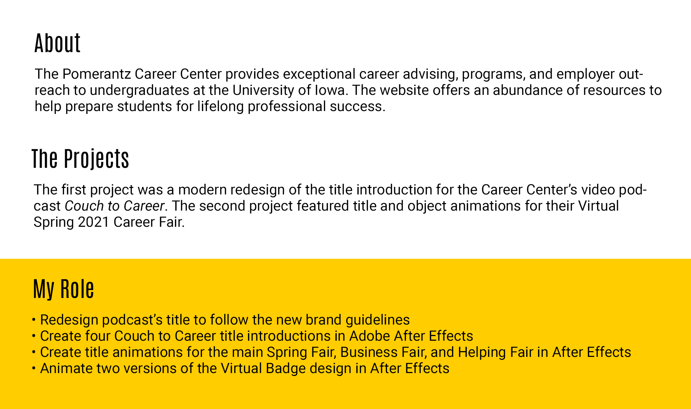Click the words "lifelong professional success"
The image size is (691, 409).
(289, 106)
